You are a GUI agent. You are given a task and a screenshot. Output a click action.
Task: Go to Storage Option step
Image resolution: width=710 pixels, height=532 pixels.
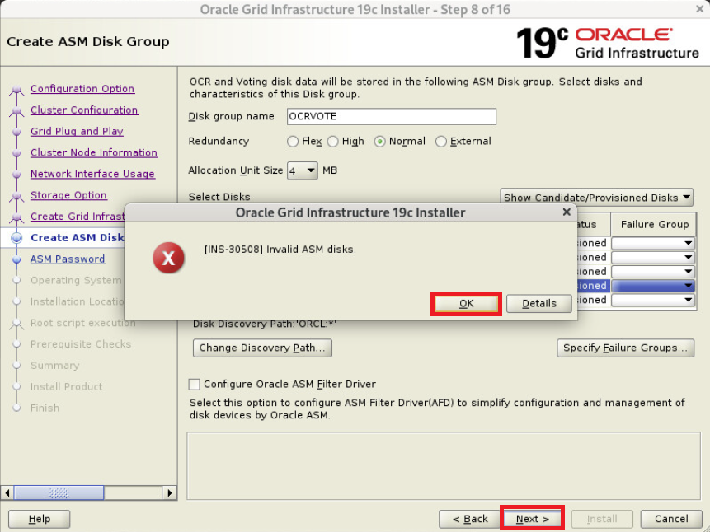point(68,195)
